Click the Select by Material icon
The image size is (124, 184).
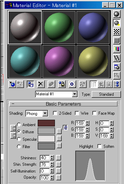pos(117,75)
